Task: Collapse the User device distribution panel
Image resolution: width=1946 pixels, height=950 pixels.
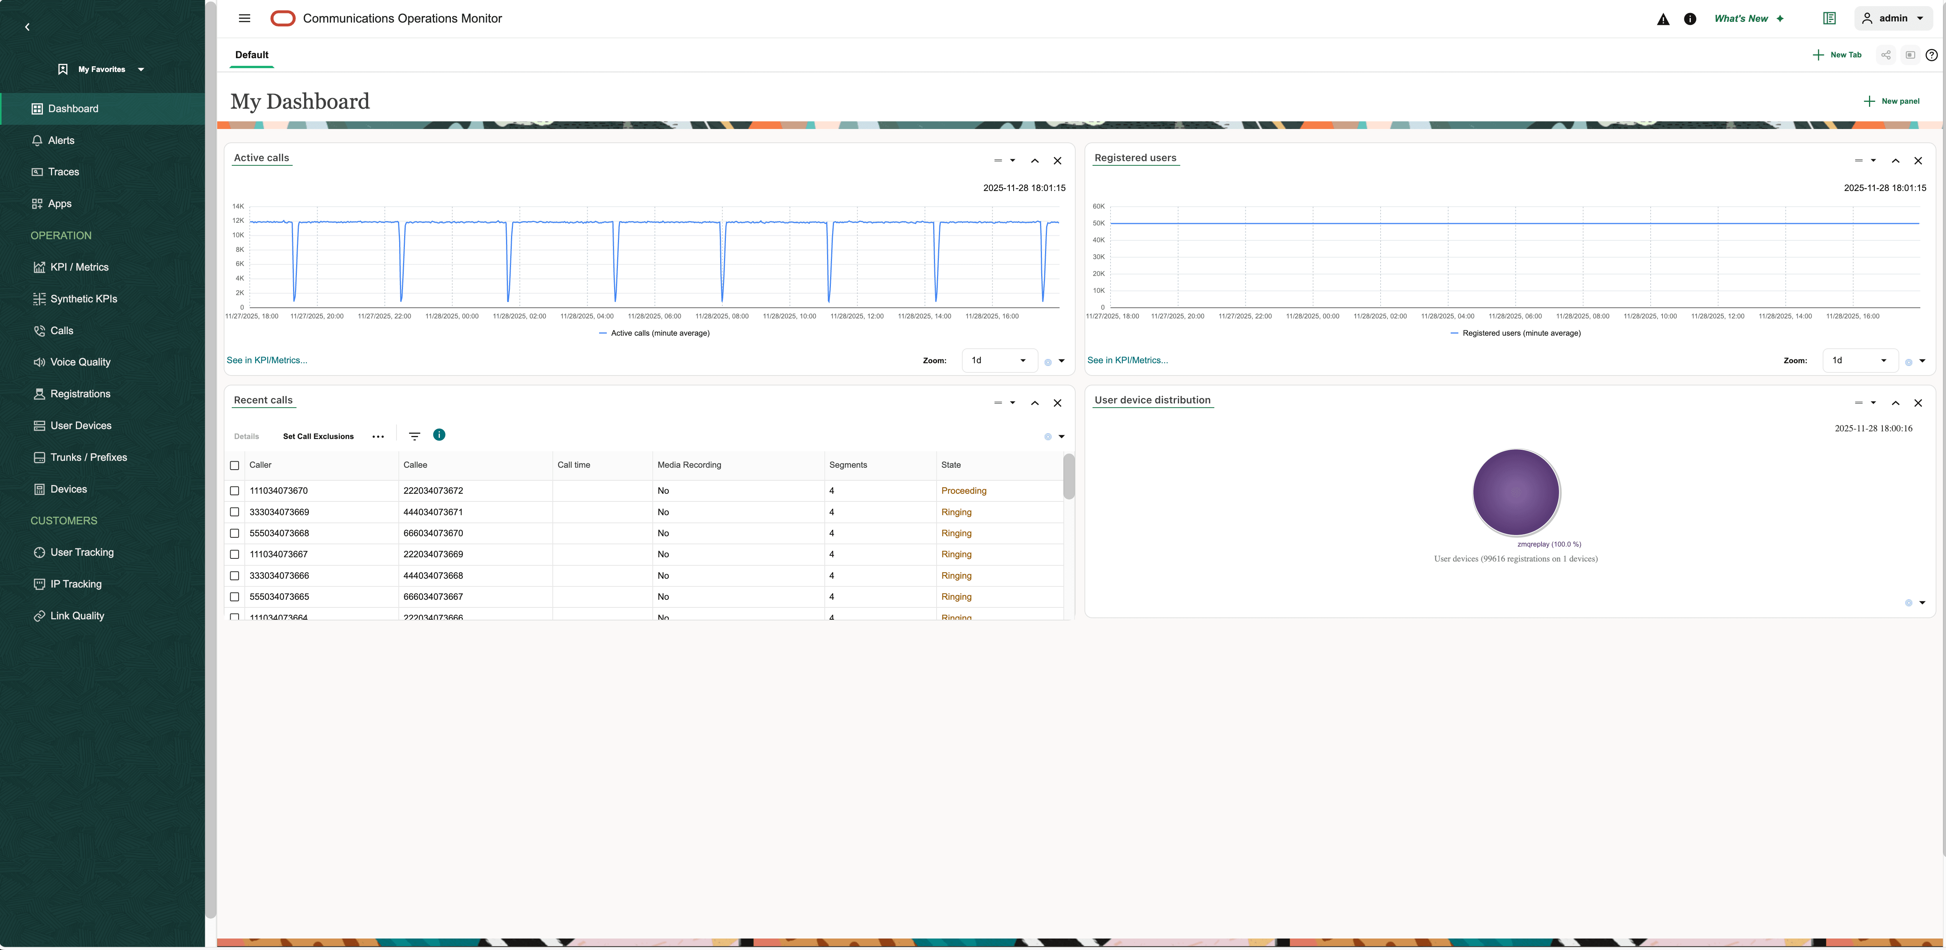Action: point(1895,403)
